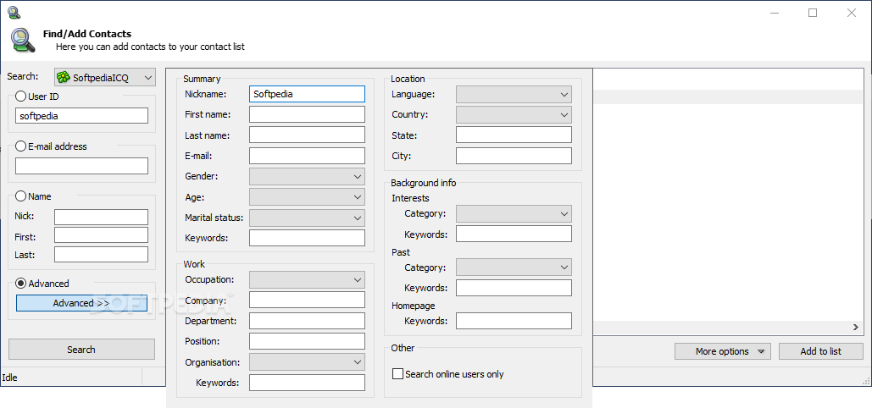The width and height of the screenshot is (872, 408).
Task: Click the Summary Keywords input field
Action: (x=307, y=238)
